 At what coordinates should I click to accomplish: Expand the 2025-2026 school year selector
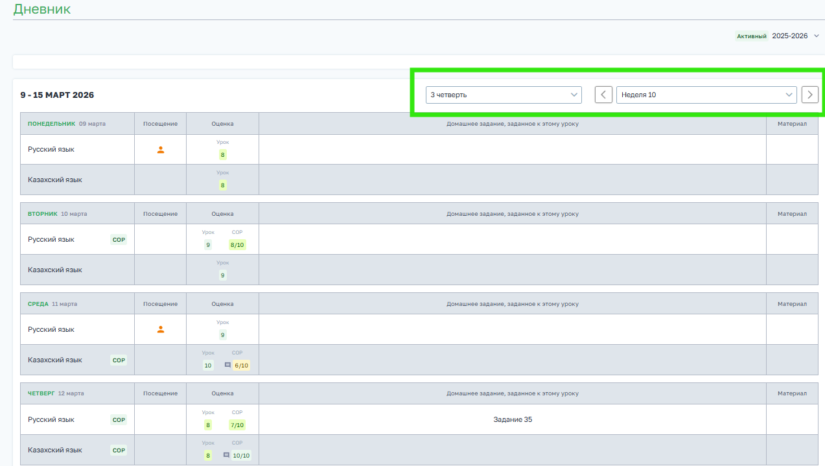[795, 36]
